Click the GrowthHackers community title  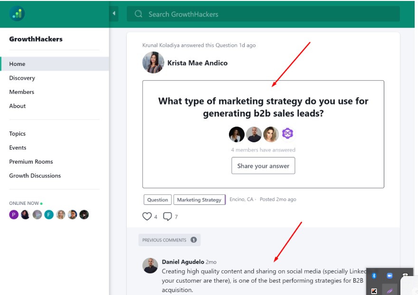tap(36, 39)
